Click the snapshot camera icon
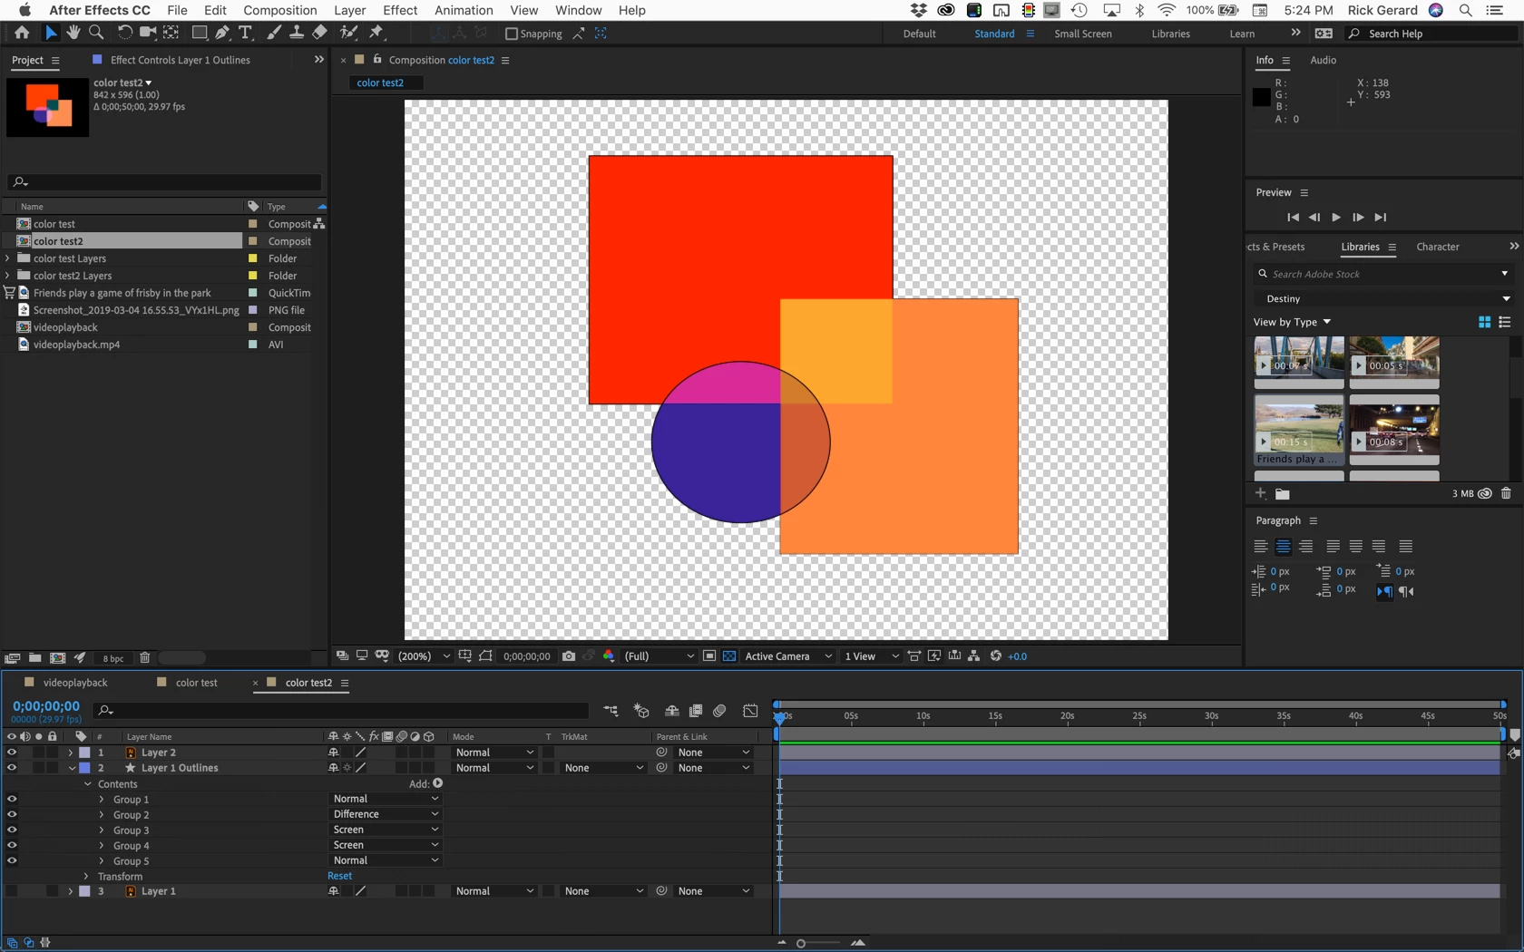 pos(569,656)
